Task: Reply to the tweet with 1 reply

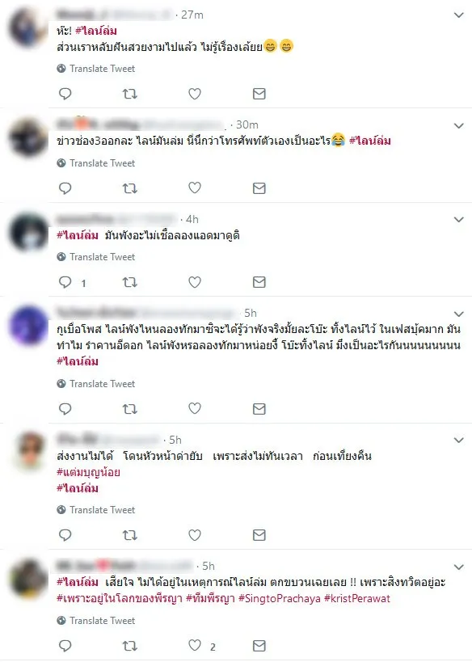Action: [x=65, y=282]
